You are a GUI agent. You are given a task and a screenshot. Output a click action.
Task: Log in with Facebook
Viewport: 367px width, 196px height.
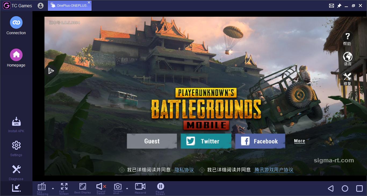pyautogui.click(x=260, y=141)
